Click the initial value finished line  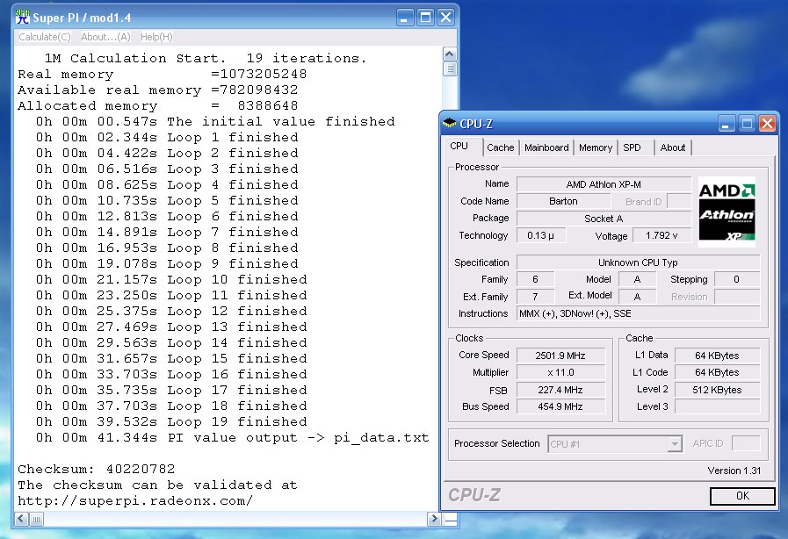[x=215, y=121]
